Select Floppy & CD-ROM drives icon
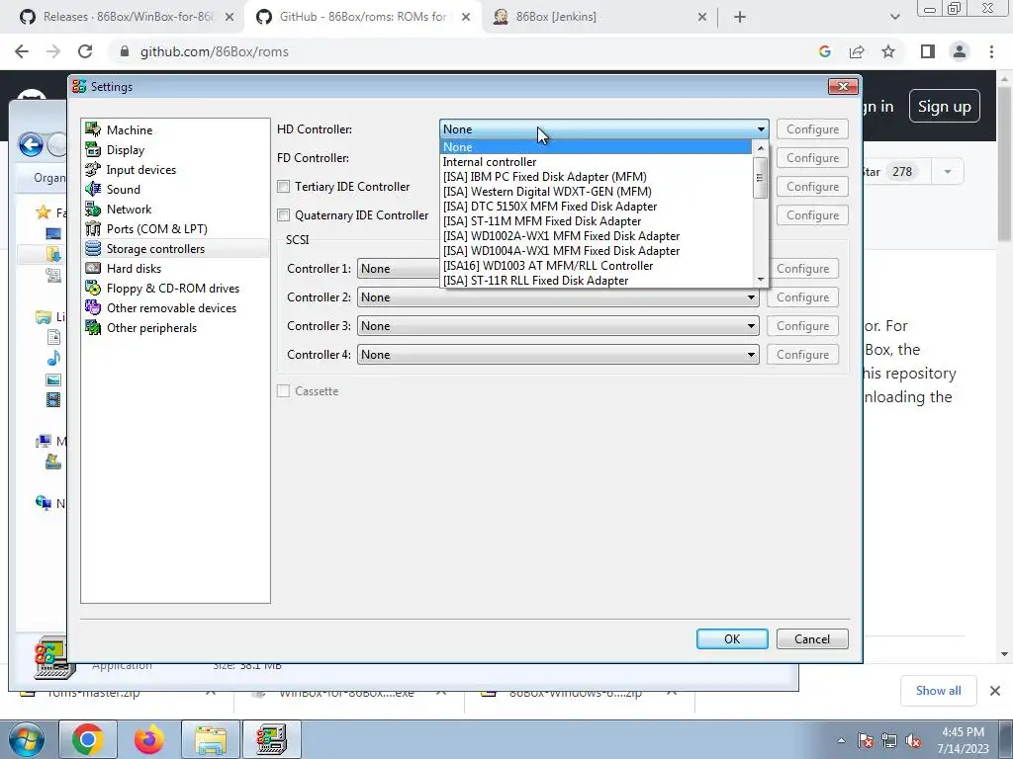 93,289
